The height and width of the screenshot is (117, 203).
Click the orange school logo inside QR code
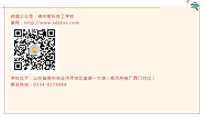35,50
